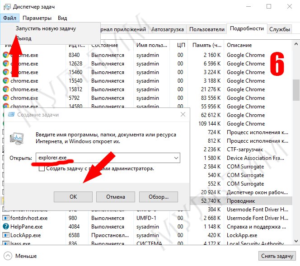Click the Приостановл... status of LockApp.exe
Screen dimensions: 300x266
click(x=110, y=235)
